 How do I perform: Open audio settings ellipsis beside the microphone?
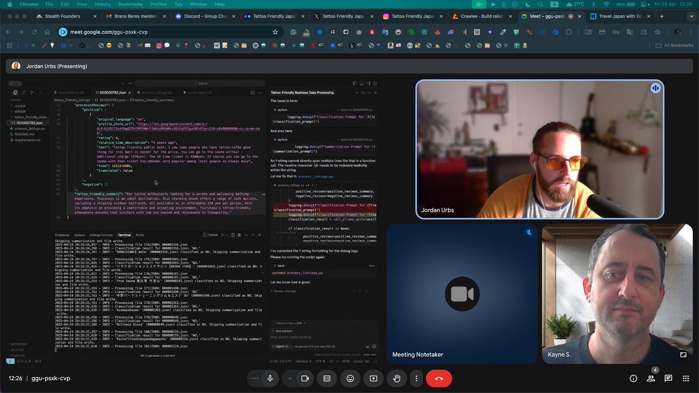pyautogui.click(x=255, y=378)
